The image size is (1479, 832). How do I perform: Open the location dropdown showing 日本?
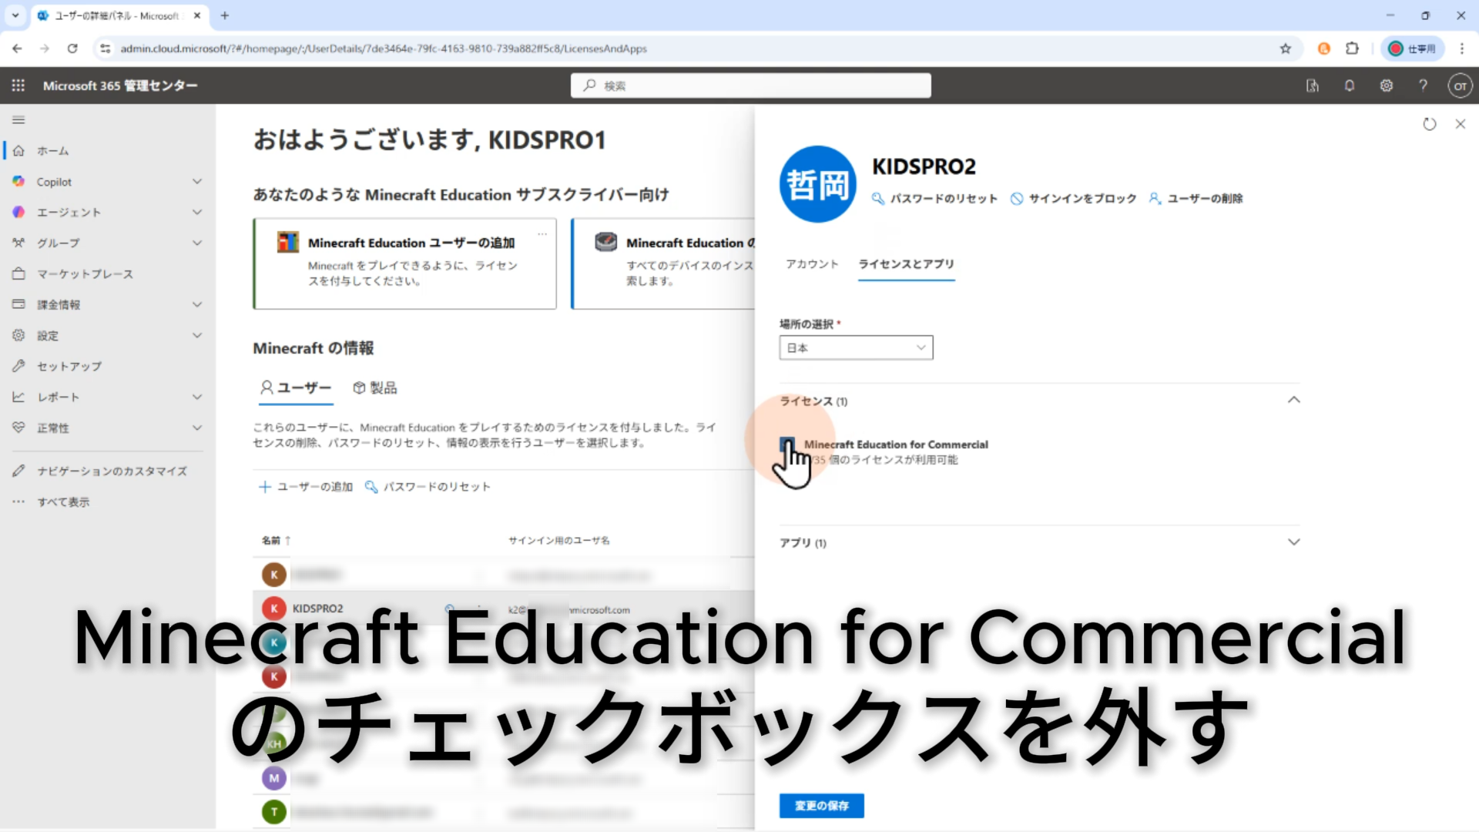856,347
